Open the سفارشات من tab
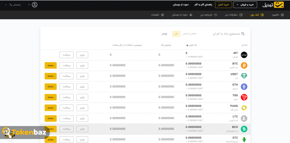The image size is (290, 143). [x=231, y=15]
